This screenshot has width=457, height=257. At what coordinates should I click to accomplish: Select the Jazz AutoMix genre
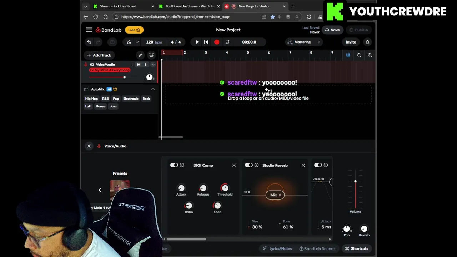pyautogui.click(x=113, y=106)
